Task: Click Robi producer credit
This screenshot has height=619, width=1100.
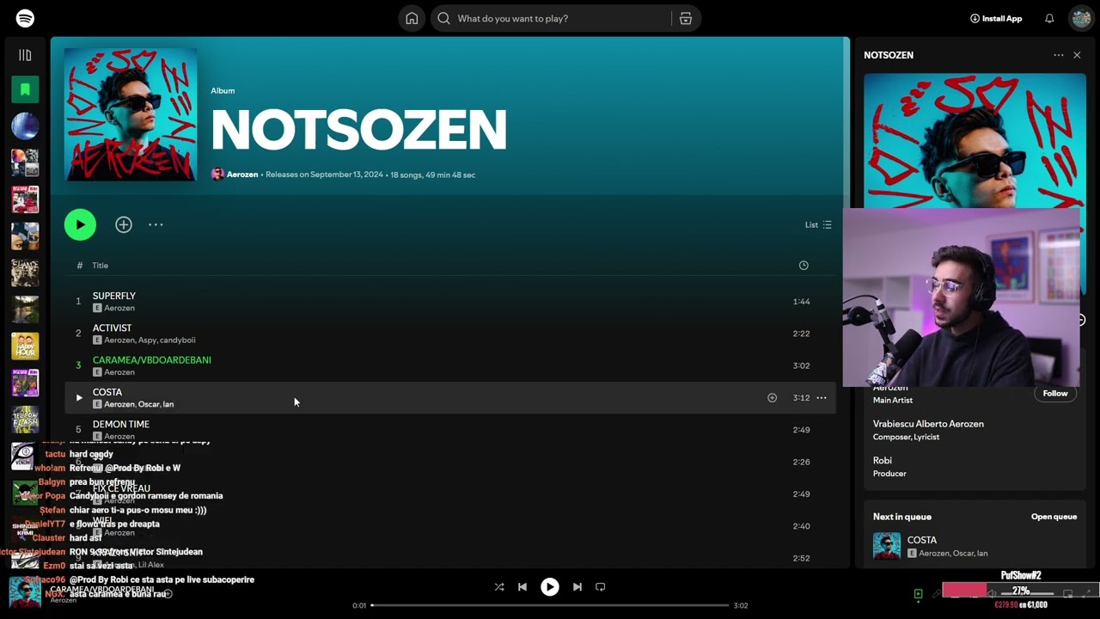Action: tap(883, 461)
